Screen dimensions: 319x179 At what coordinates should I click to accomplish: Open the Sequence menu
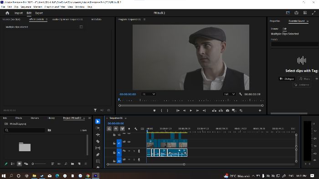pyautogui.click(x=26, y=7)
